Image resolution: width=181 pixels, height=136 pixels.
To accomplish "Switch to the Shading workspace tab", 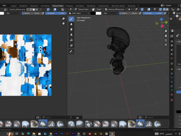I will pyautogui.click(x=69, y=6).
